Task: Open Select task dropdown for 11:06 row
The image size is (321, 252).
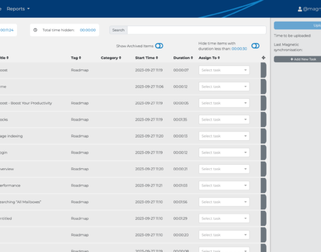Action: point(224,86)
